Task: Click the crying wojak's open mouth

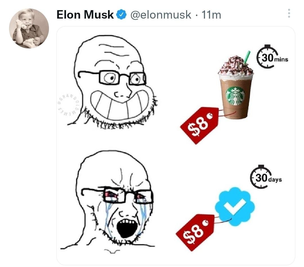Action: (128, 228)
